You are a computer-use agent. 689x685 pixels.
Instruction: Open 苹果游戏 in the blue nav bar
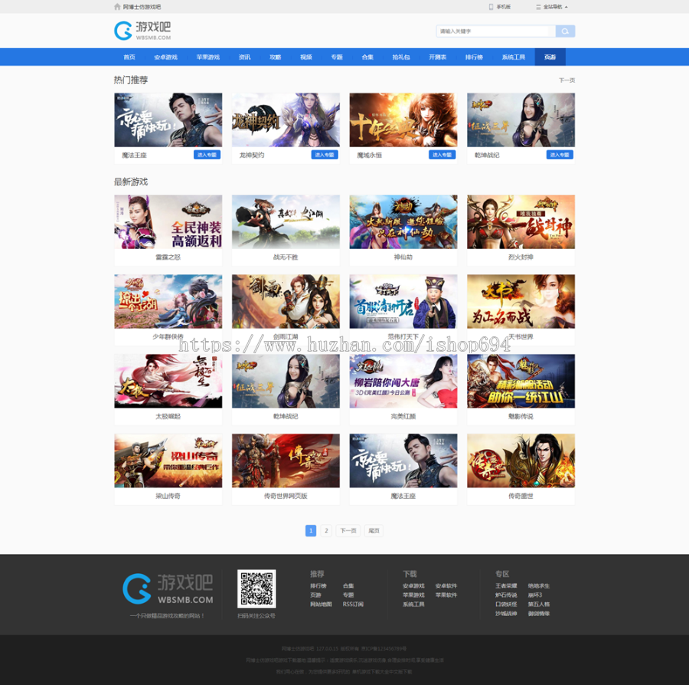coord(207,57)
